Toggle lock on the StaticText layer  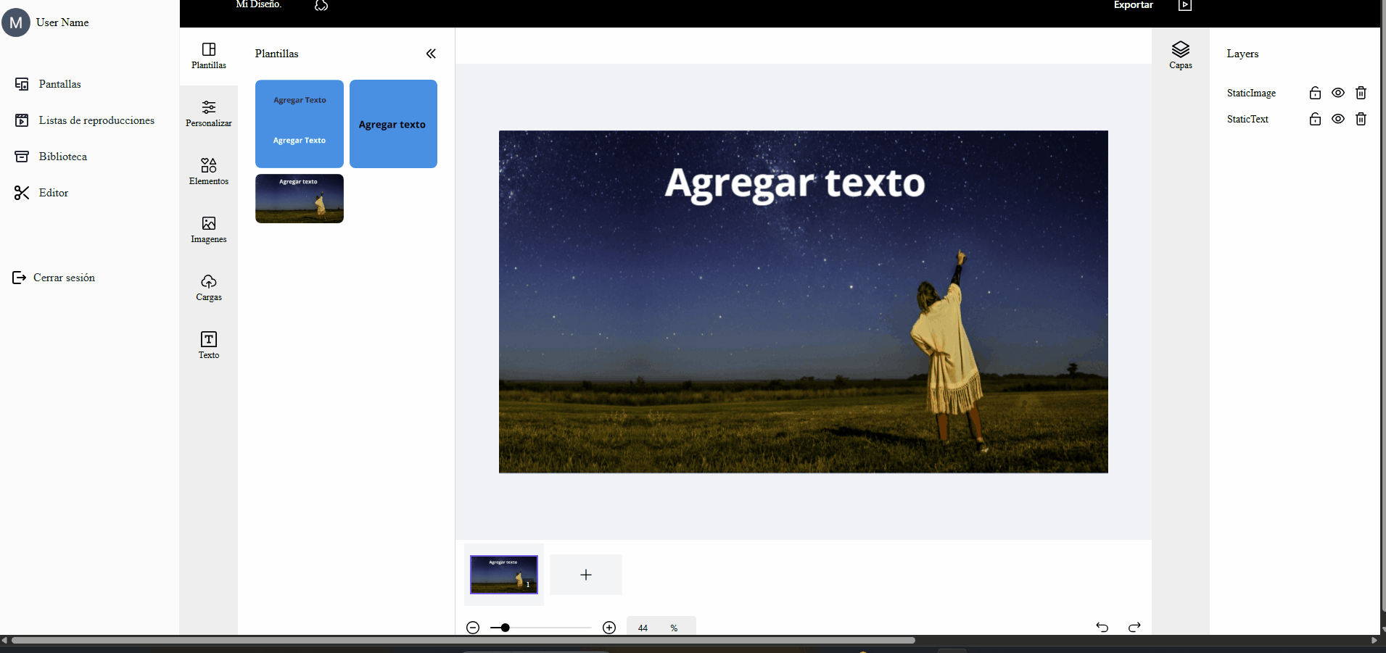click(1315, 119)
